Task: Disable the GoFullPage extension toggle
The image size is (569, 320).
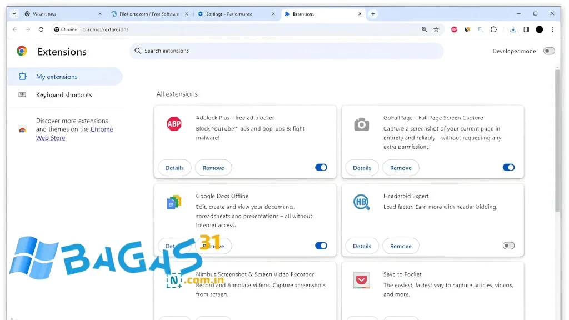Action: 508,167
